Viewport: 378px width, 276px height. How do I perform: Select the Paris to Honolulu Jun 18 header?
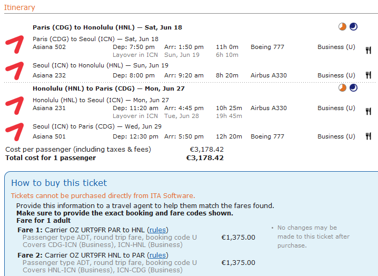coord(107,27)
